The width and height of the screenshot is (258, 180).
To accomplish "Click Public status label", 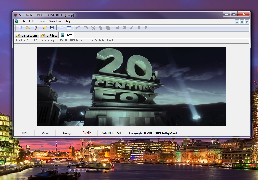I will click(87, 133).
